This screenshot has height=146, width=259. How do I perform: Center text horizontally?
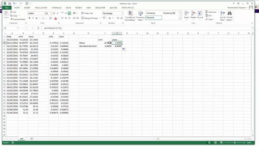coord(66,18)
